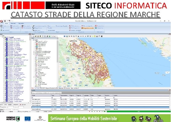Sort results by the Lunghezza column header

click(87, 95)
